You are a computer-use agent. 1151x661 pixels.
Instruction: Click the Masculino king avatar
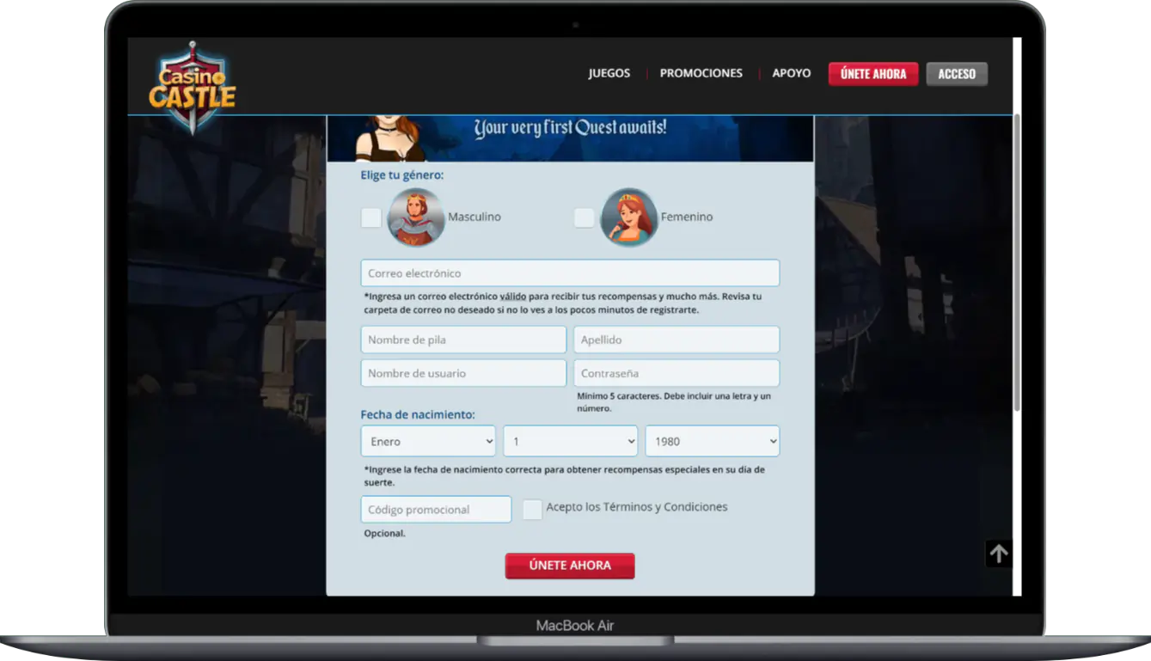(416, 217)
